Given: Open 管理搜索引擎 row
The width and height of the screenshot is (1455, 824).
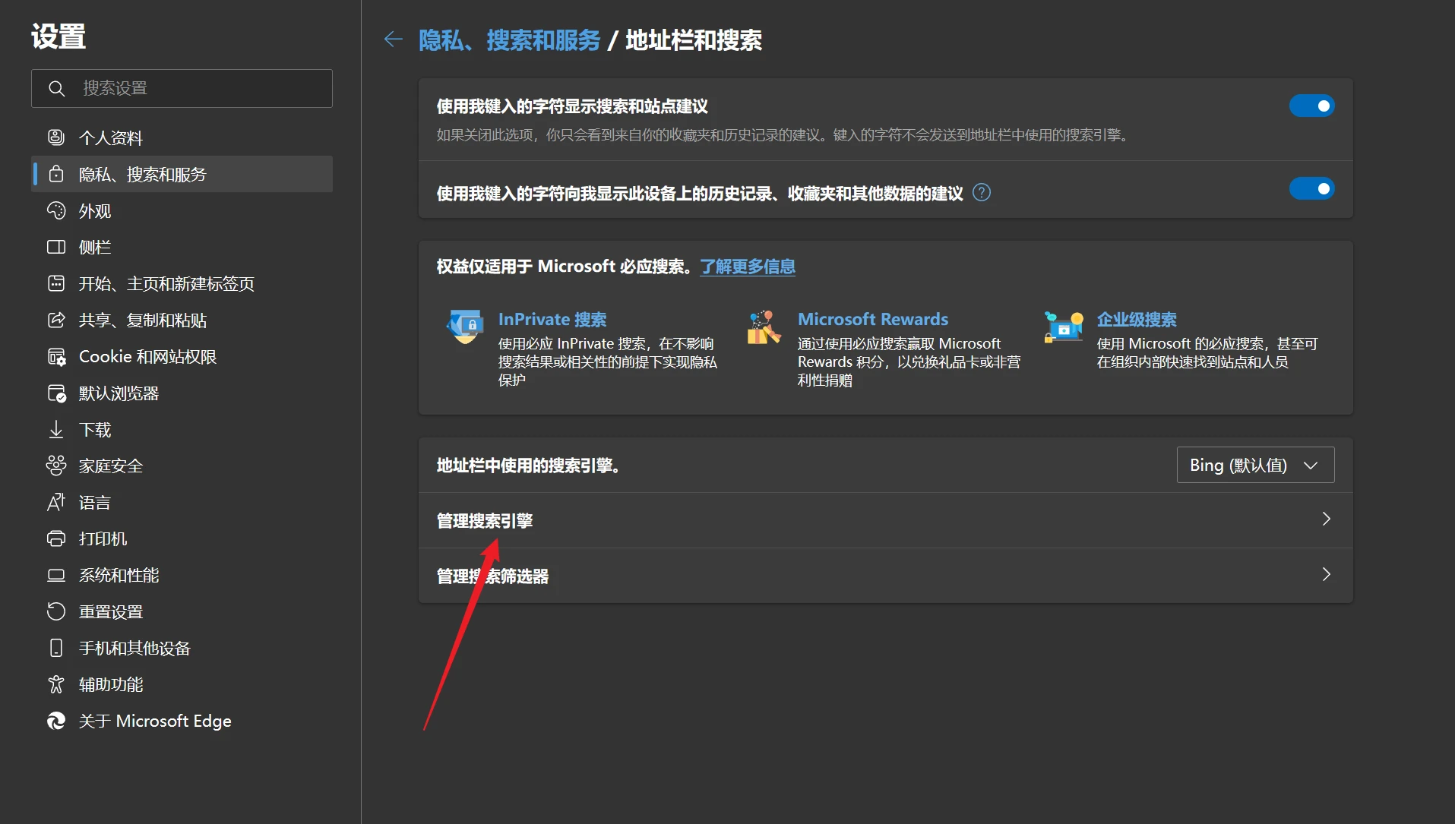Looking at the screenshot, I should click(885, 520).
